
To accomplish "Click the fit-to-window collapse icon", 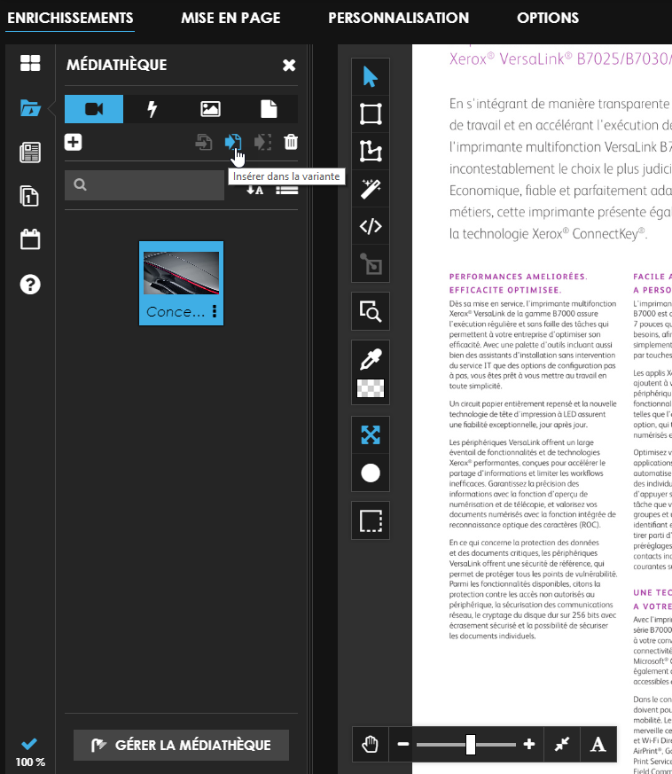I will (x=562, y=744).
